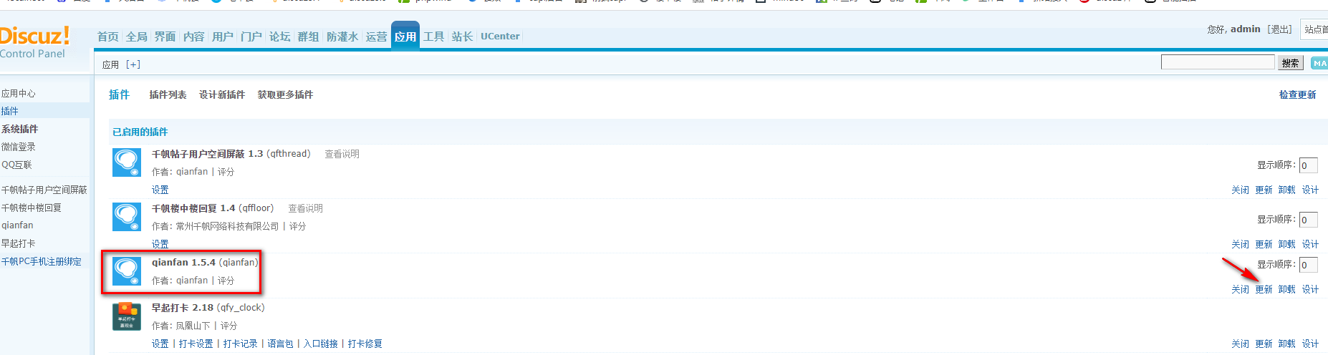Open 设置 for 千帆帖子用户空间屏蔽 plugin
This screenshot has height=355, width=1328.
click(160, 190)
